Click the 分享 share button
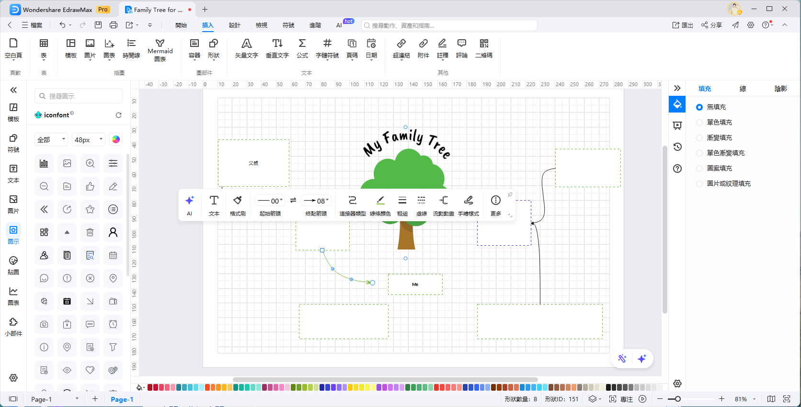Viewport: 801px width, 407px height. (x=711, y=25)
